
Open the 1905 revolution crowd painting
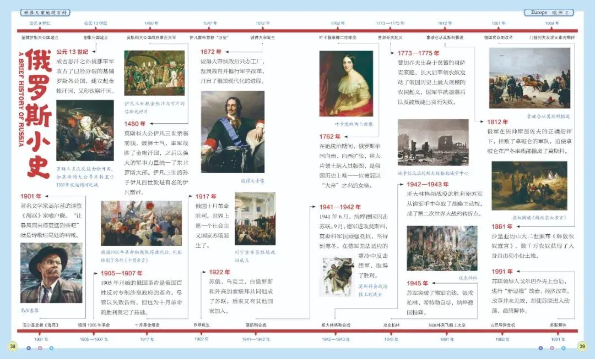tap(141, 223)
